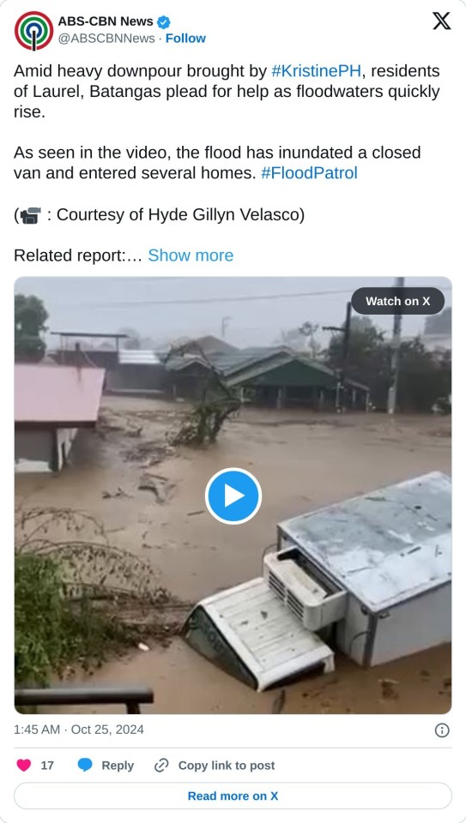Open the ABS-CBN News profile avatar
The height and width of the screenshot is (823, 466).
(33, 31)
